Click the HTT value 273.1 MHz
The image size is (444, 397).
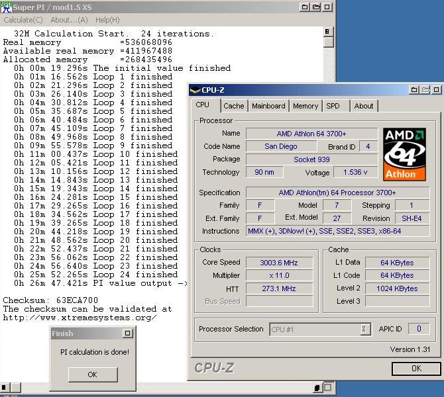pos(279,288)
